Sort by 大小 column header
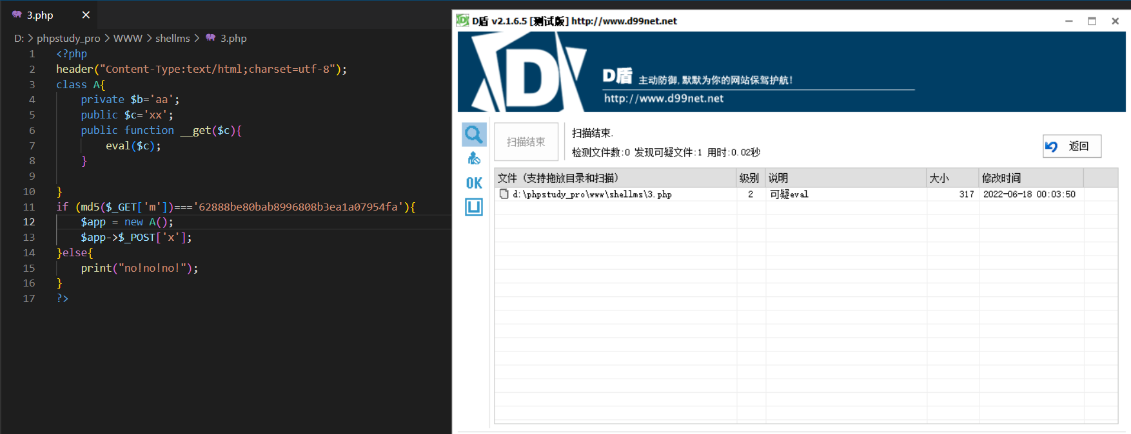Viewport: 1131px width, 434px height. point(953,178)
